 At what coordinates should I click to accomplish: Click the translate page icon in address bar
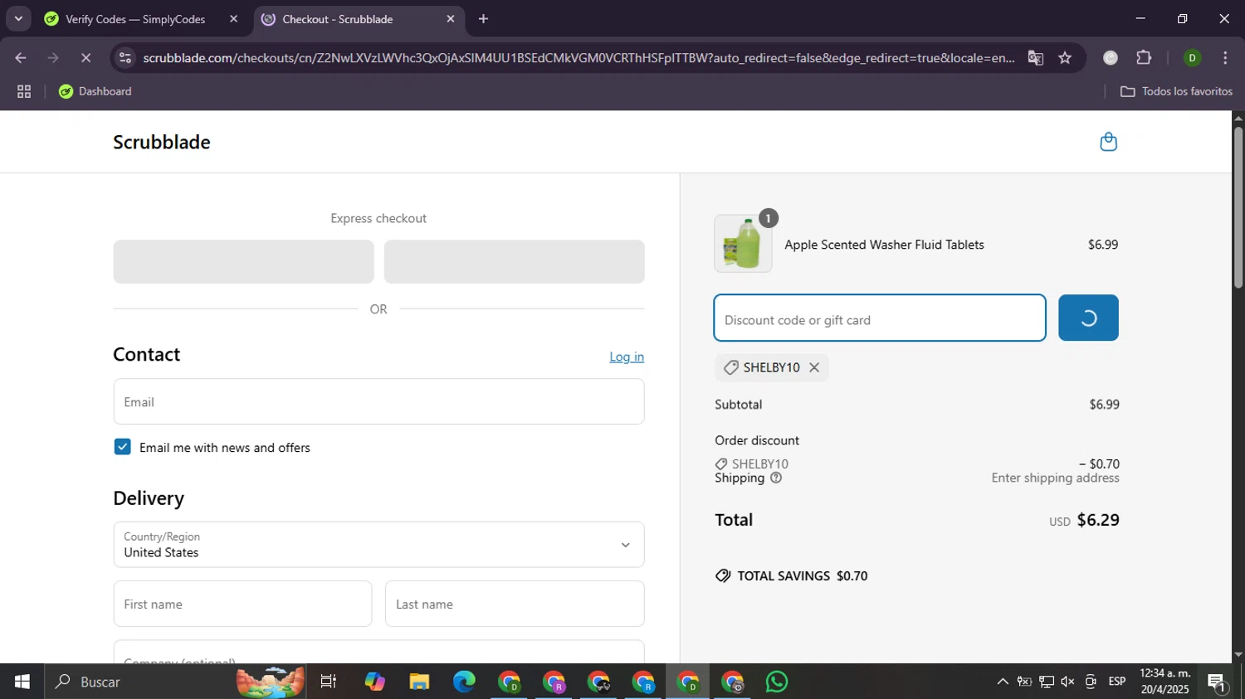click(x=1035, y=58)
